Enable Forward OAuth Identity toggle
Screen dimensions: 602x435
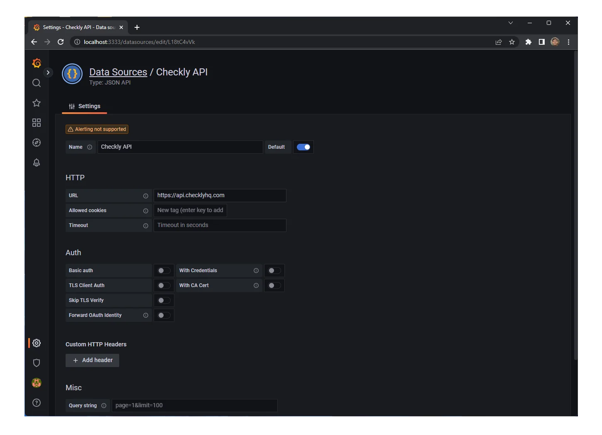pyautogui.click(x=164, y=315)
